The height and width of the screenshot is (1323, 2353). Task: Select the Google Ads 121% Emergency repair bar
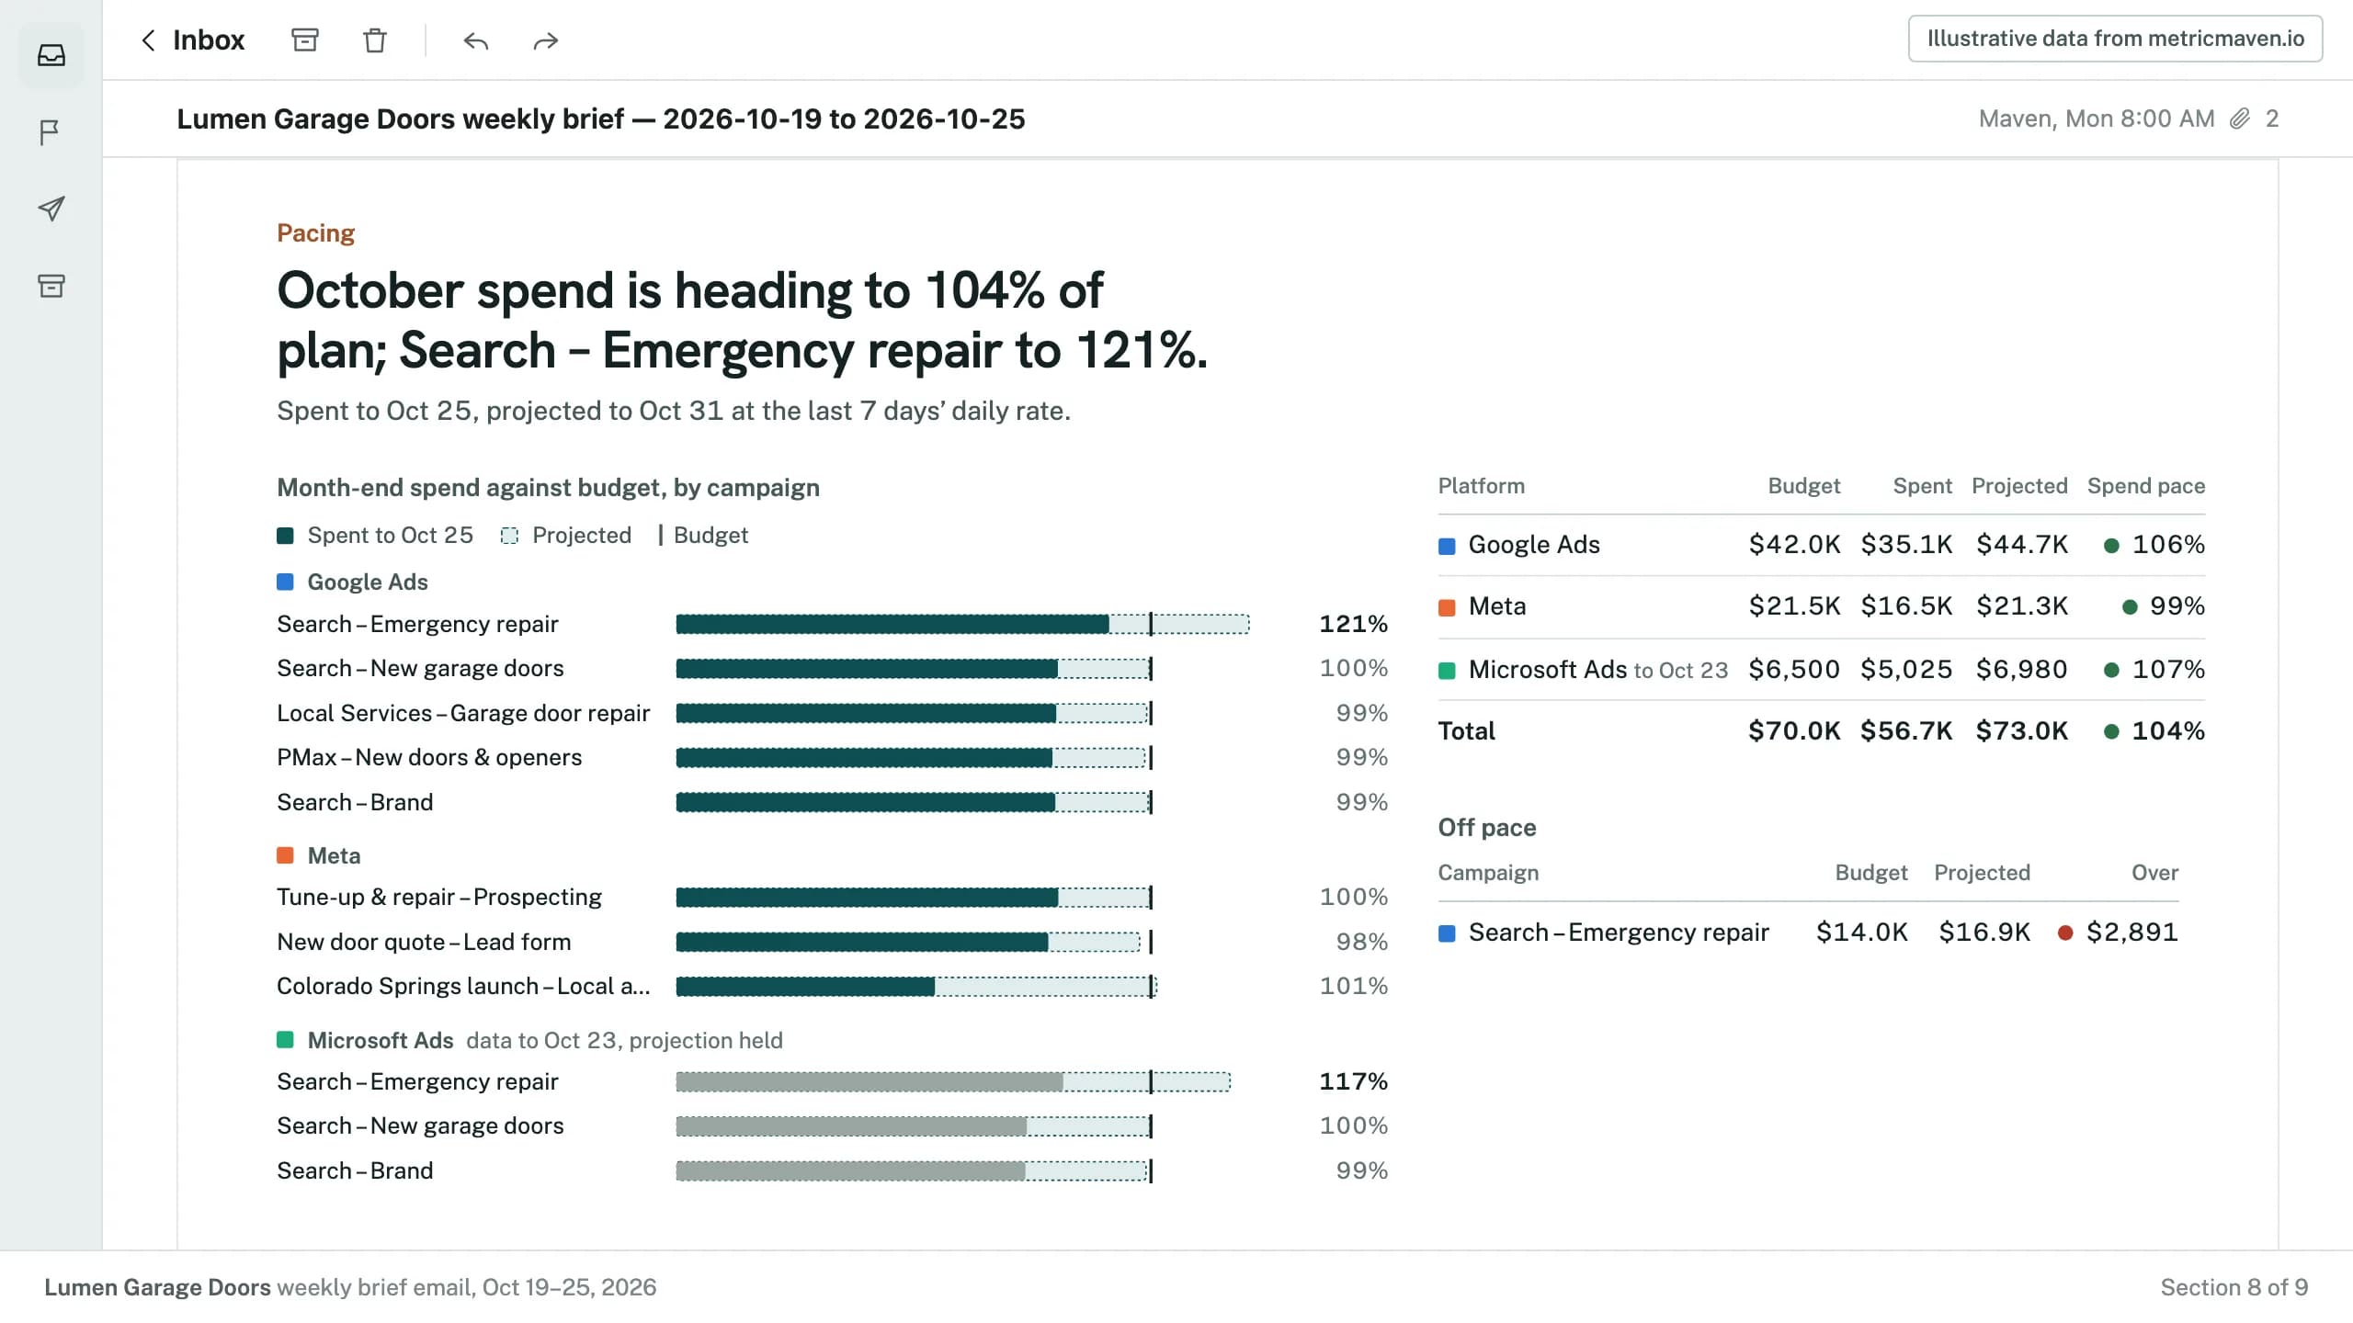[962, 625]
